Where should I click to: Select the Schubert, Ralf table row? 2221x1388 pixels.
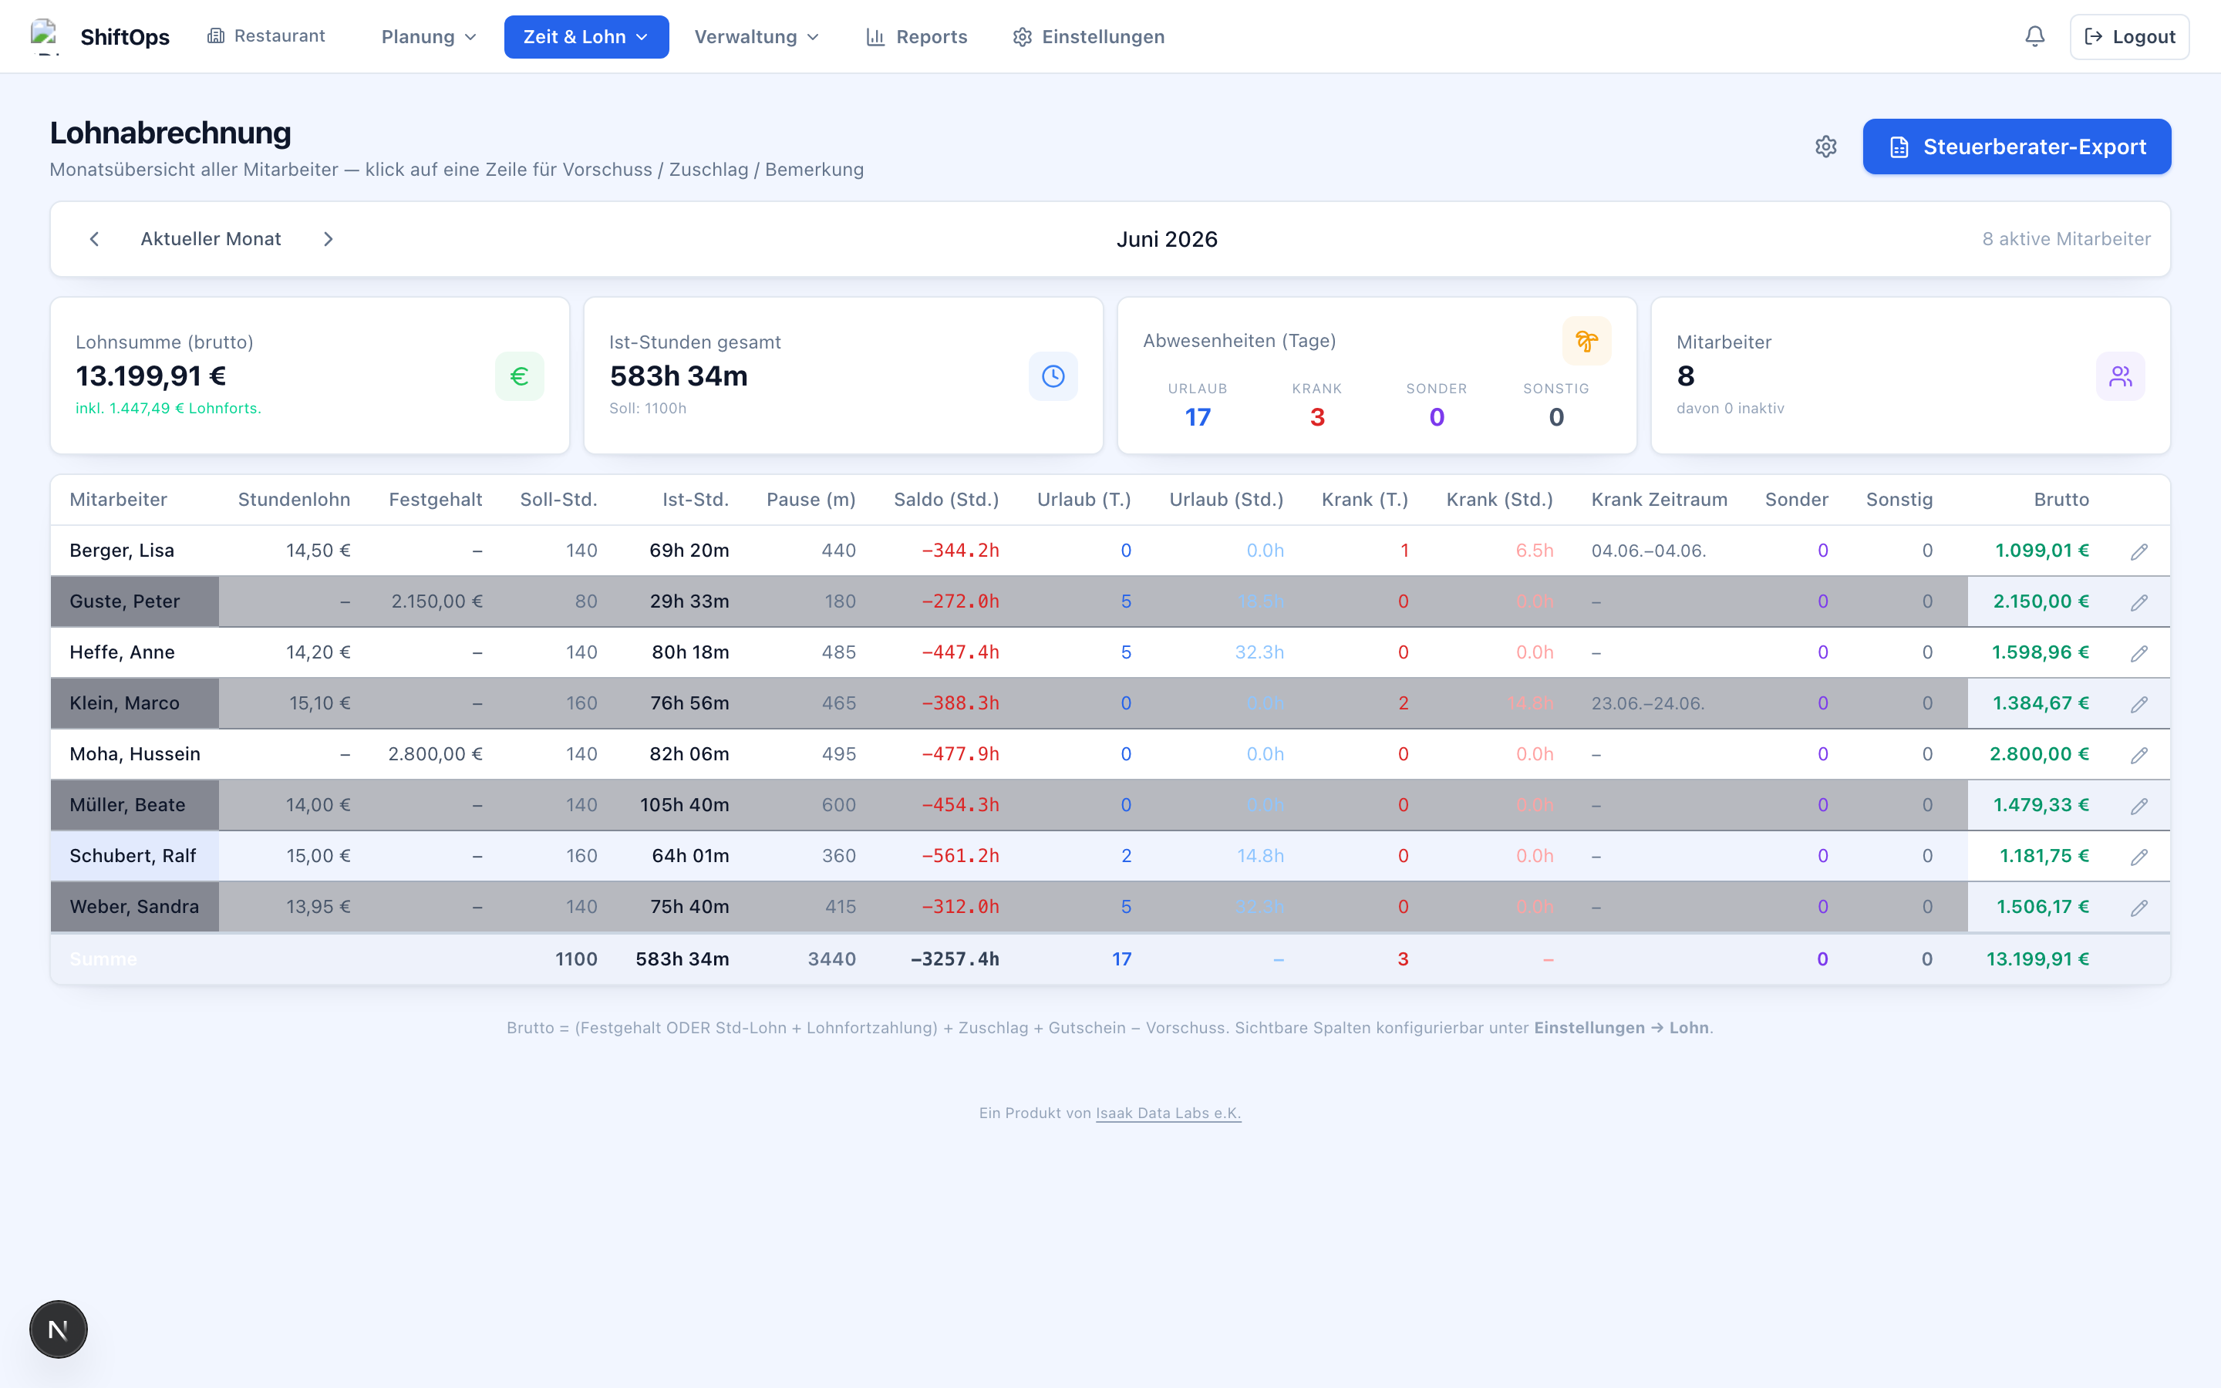click(x=1110, y=856)
